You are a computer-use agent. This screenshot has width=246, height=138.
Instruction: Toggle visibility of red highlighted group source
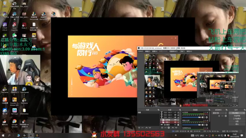click(x=175, y=122)
